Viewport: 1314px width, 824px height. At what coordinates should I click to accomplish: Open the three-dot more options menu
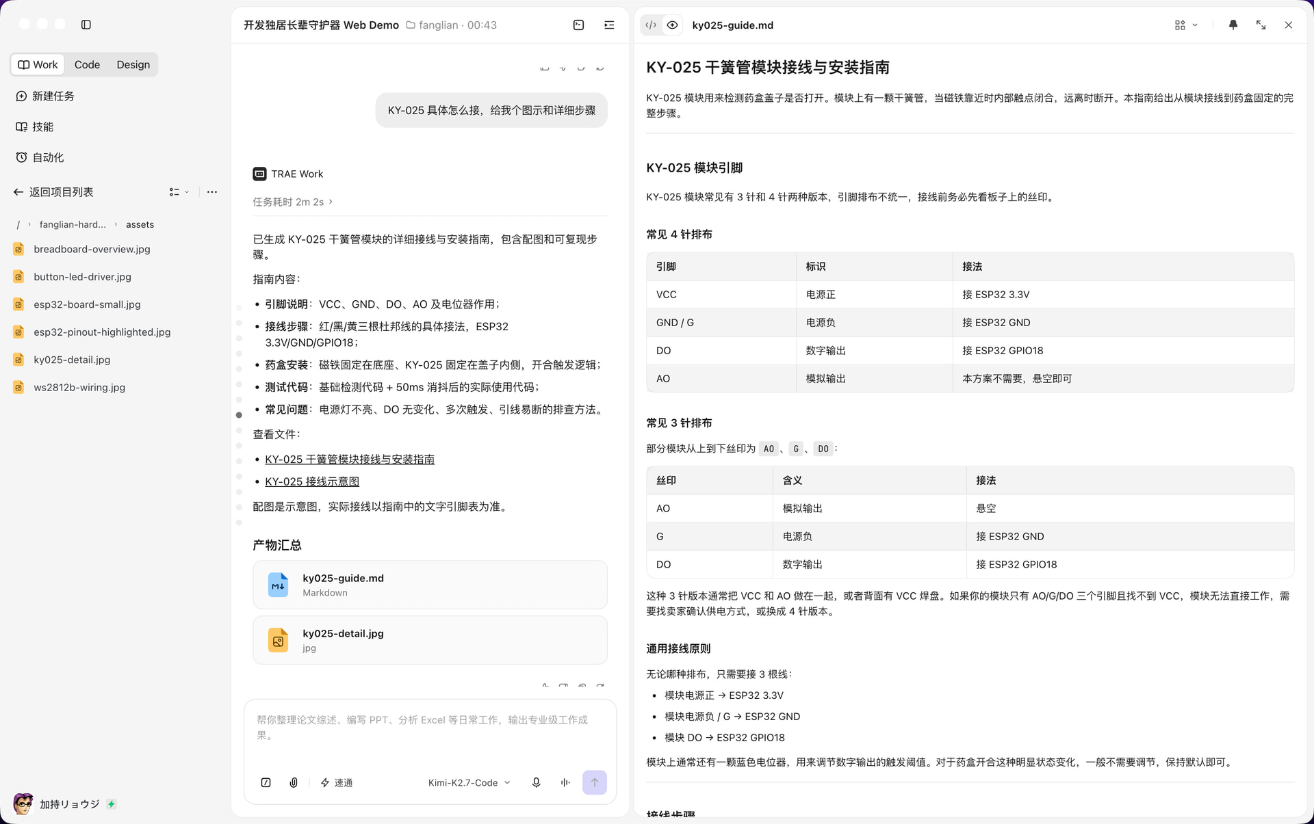click(212, 192)
